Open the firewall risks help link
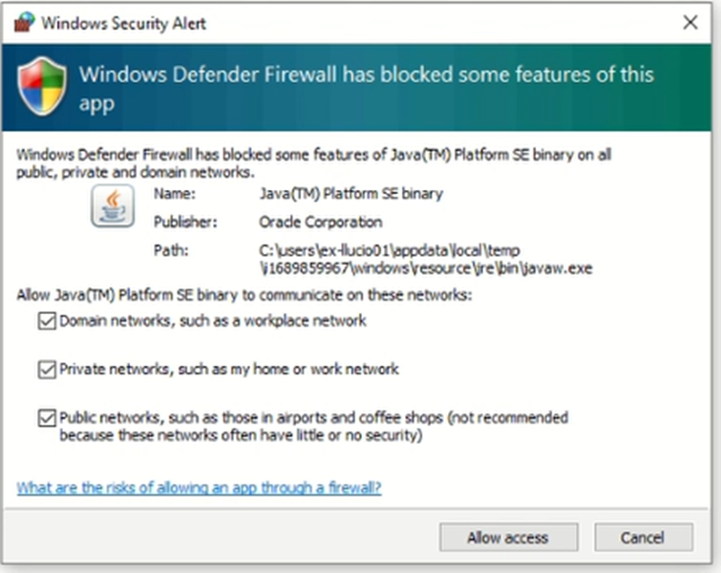Viewport: 721px width, 573px height. coord(199,488)
